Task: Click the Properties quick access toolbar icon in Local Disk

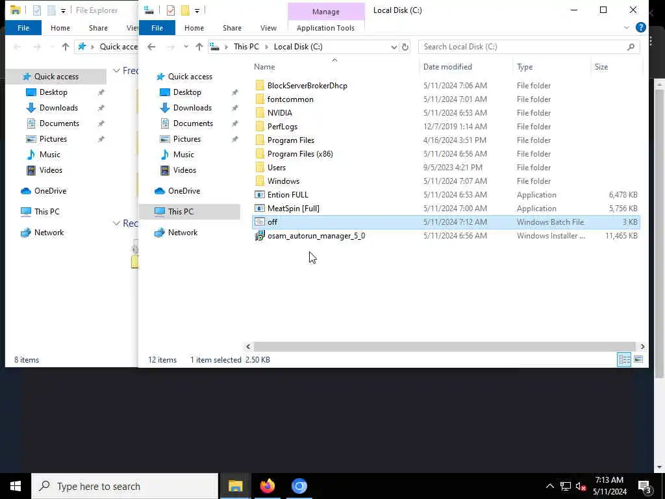Action: click(x=171, y=10)
